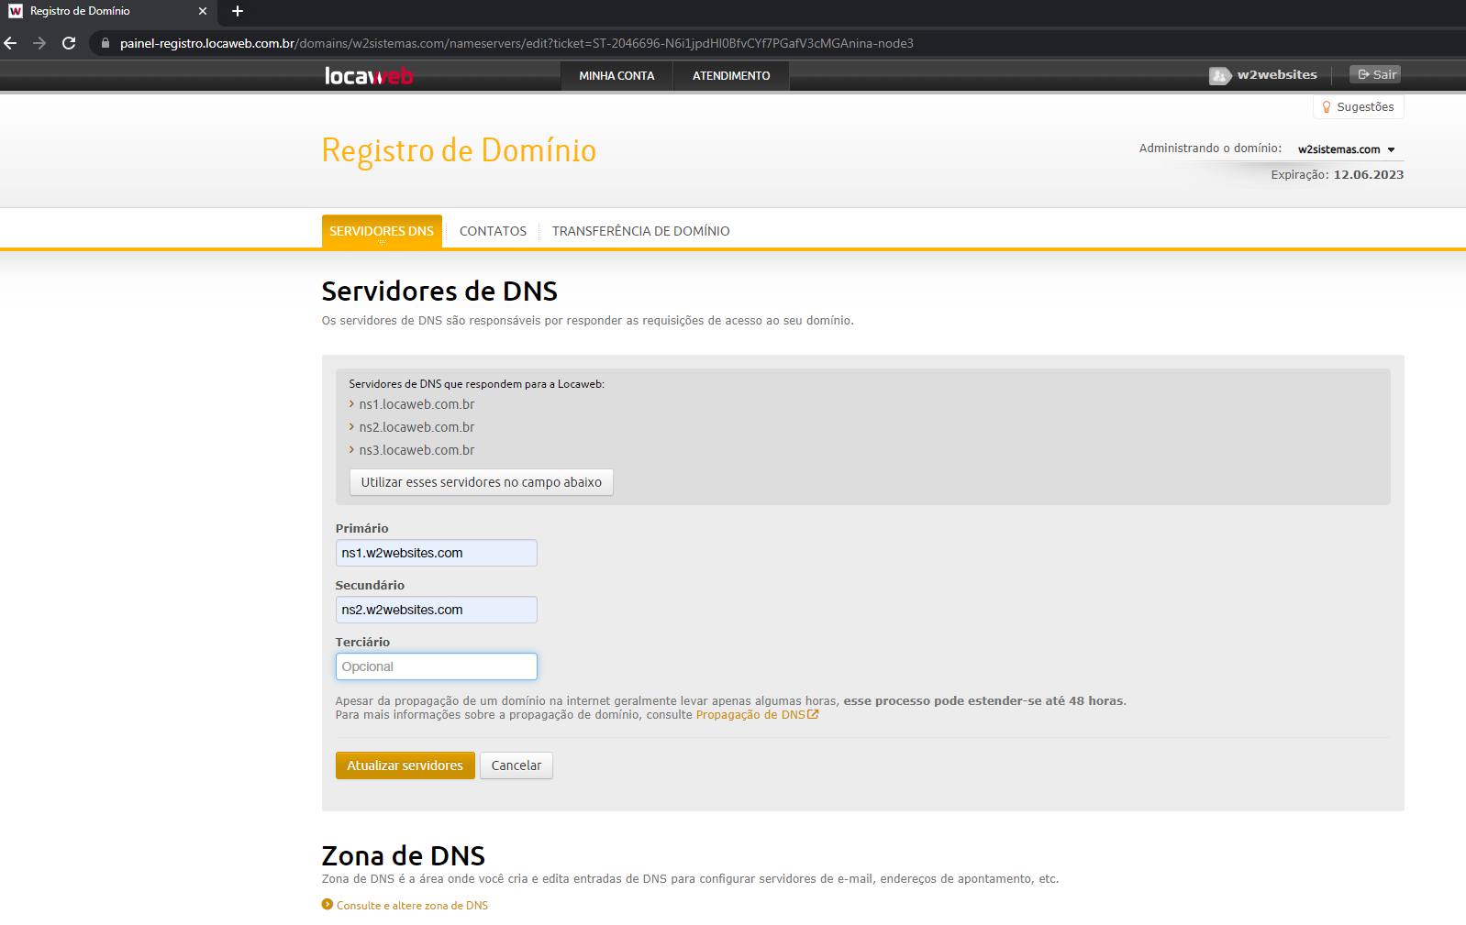Click the Cancelar button
This screenshot has height=925, width=1466.
516,765
